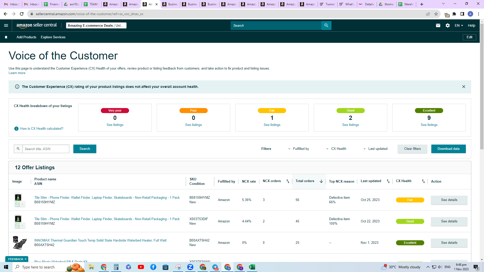Viewport: 484px width, 272px height.
Task: Open Telegram from the taskbar
Action: tap(215, 267)
